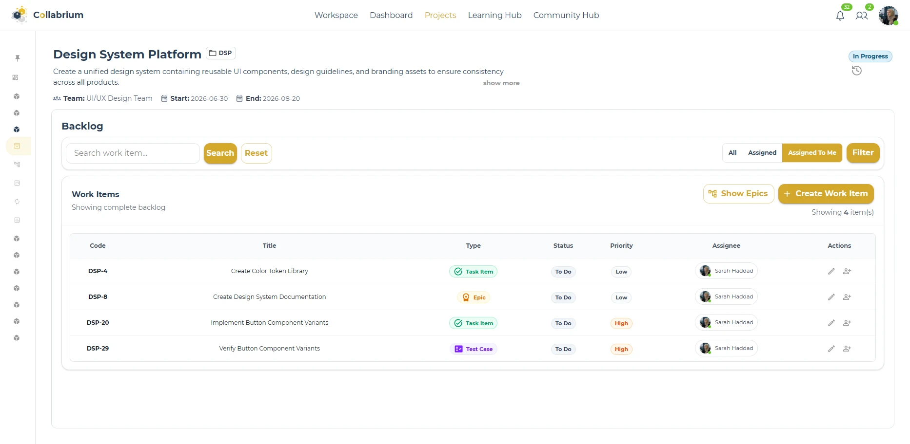The width and height of the screenshot is (910, 444).
Task: Open the highlighted backlog archive sidebar icon
Action: point(17,146)
